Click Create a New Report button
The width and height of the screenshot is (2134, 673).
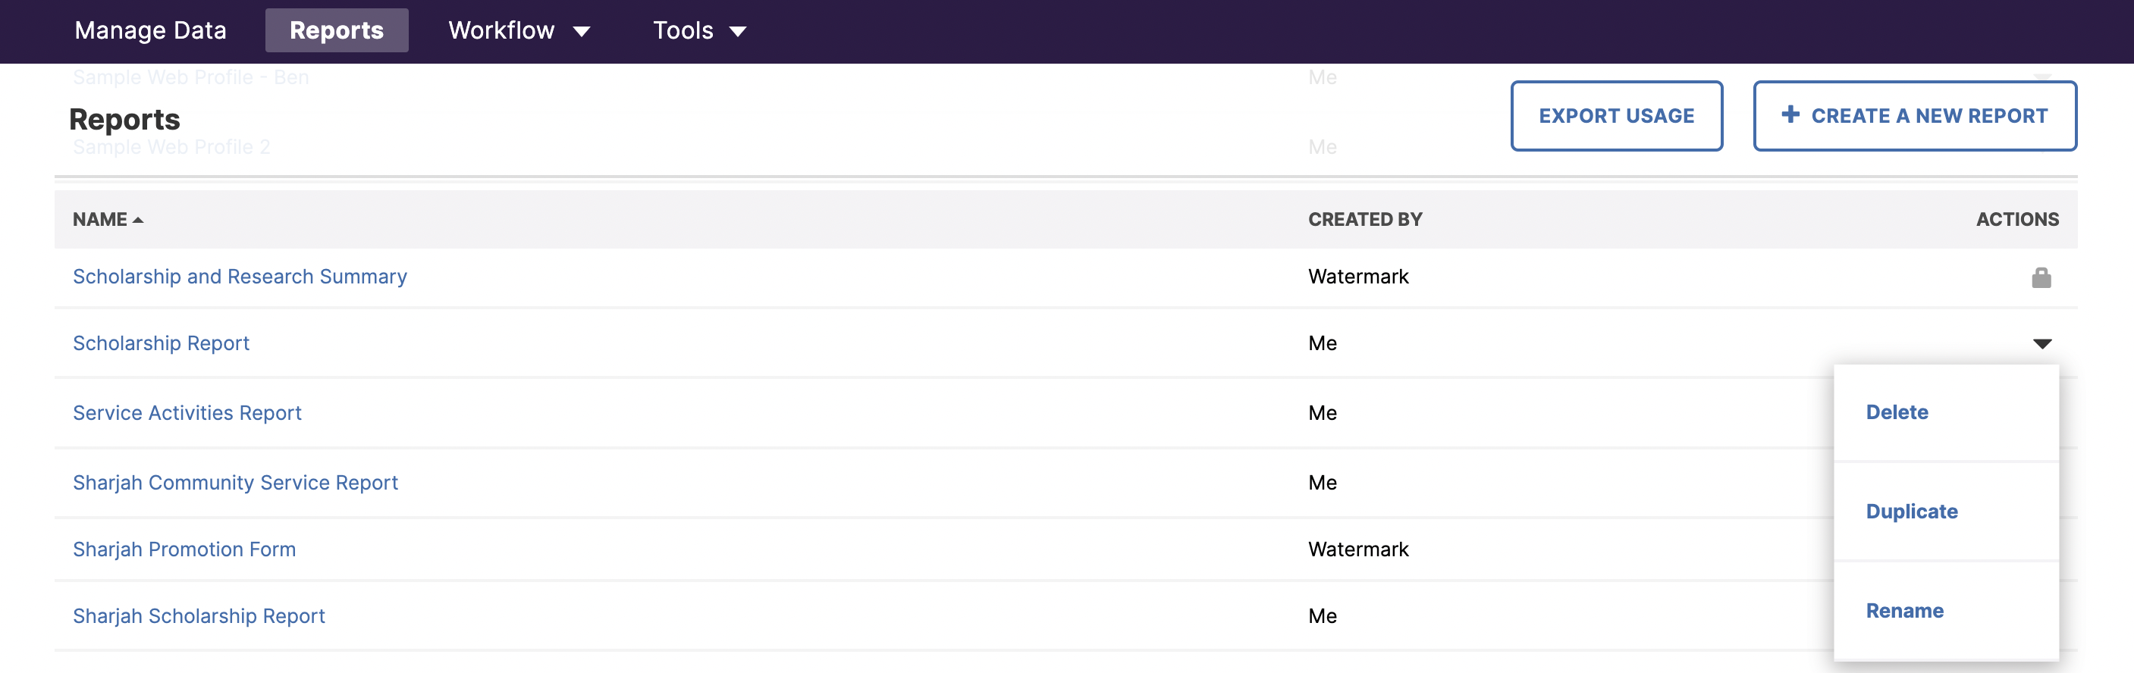(x=1915, y=116)
